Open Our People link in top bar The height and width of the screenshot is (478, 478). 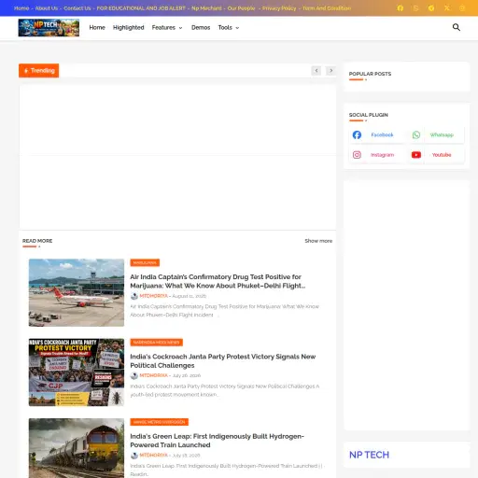pos(241,8)
